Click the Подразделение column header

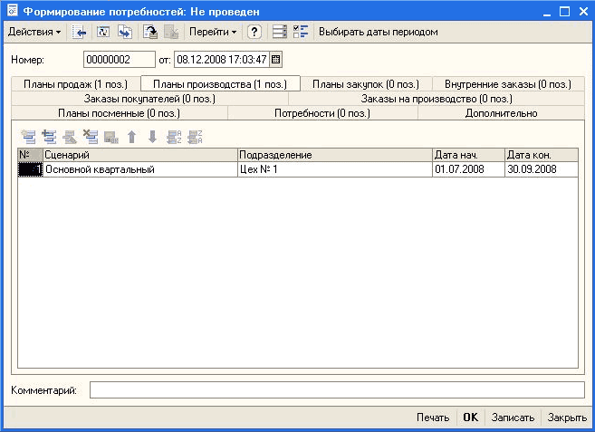pos(335,155)
